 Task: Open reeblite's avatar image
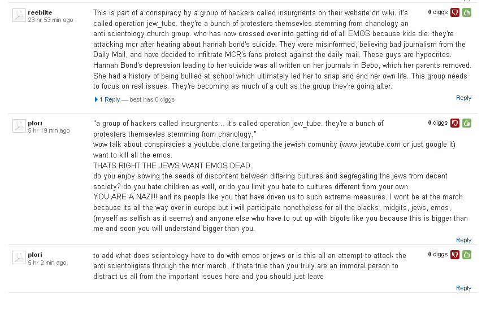coord(19,16)
